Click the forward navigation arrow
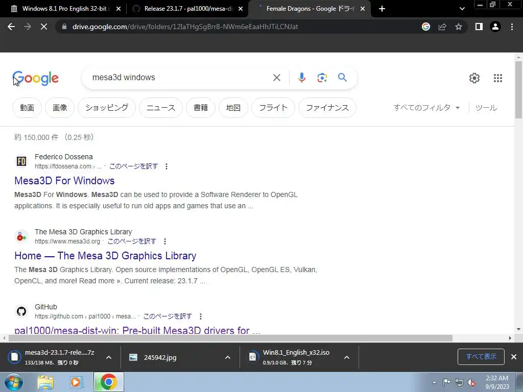 click(28, 27)
